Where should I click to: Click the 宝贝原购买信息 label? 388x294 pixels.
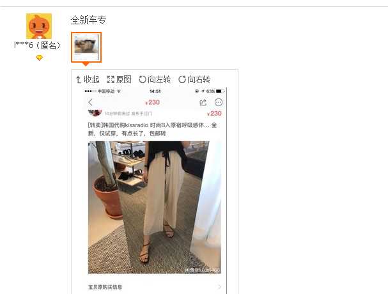(105, 287)
